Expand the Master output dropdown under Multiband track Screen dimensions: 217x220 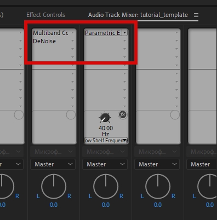click(x=53, y=164)
